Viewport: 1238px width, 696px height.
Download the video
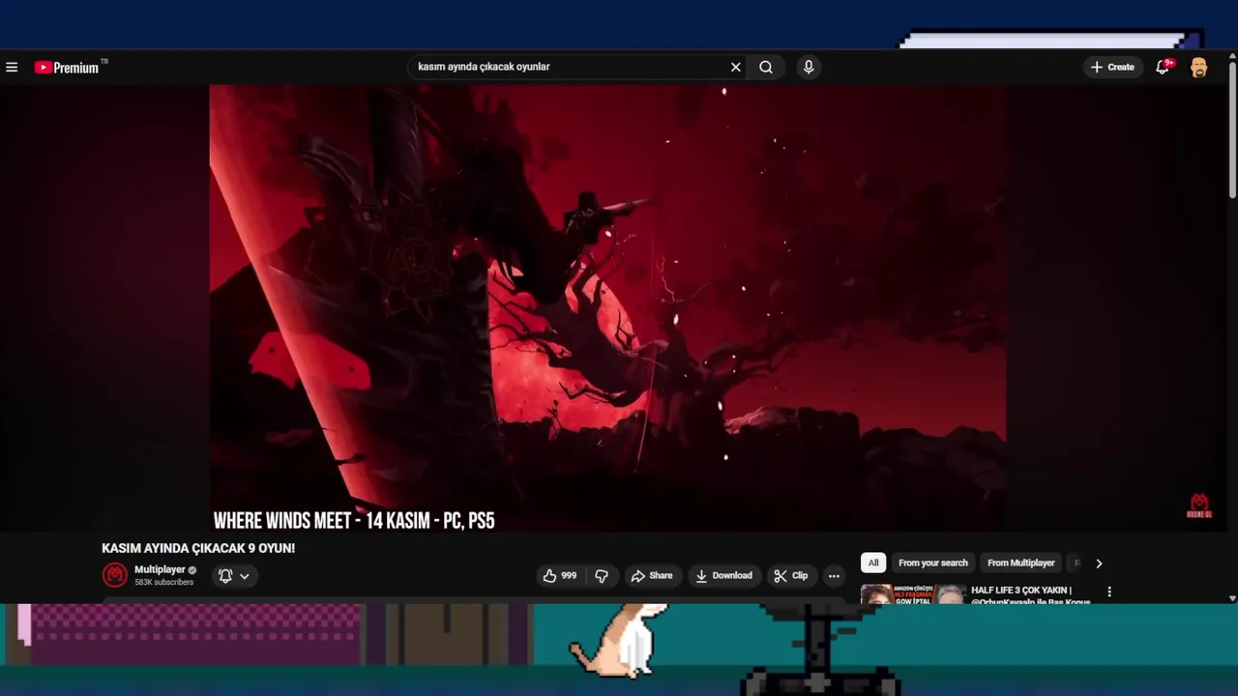(x=723, y=575)
